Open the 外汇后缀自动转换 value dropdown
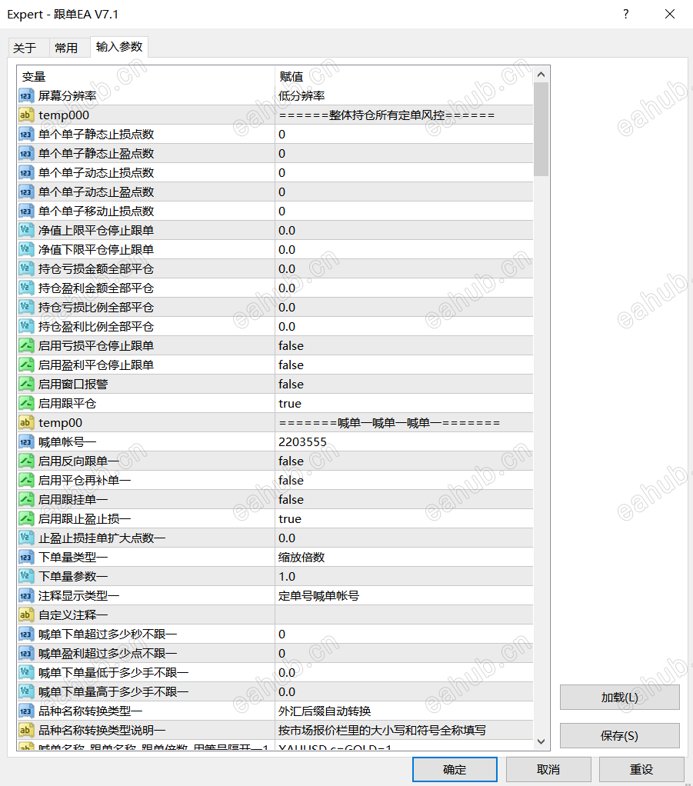 pos(404,711)
